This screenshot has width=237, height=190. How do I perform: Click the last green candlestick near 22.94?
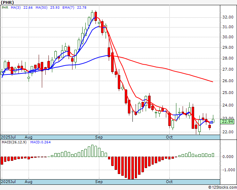pyautogui.click(x=213, y=121)
